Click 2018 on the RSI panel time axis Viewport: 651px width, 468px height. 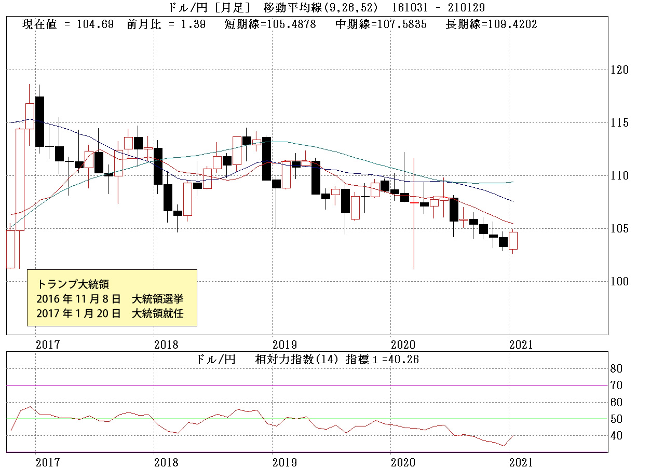[x=166, y=461]
